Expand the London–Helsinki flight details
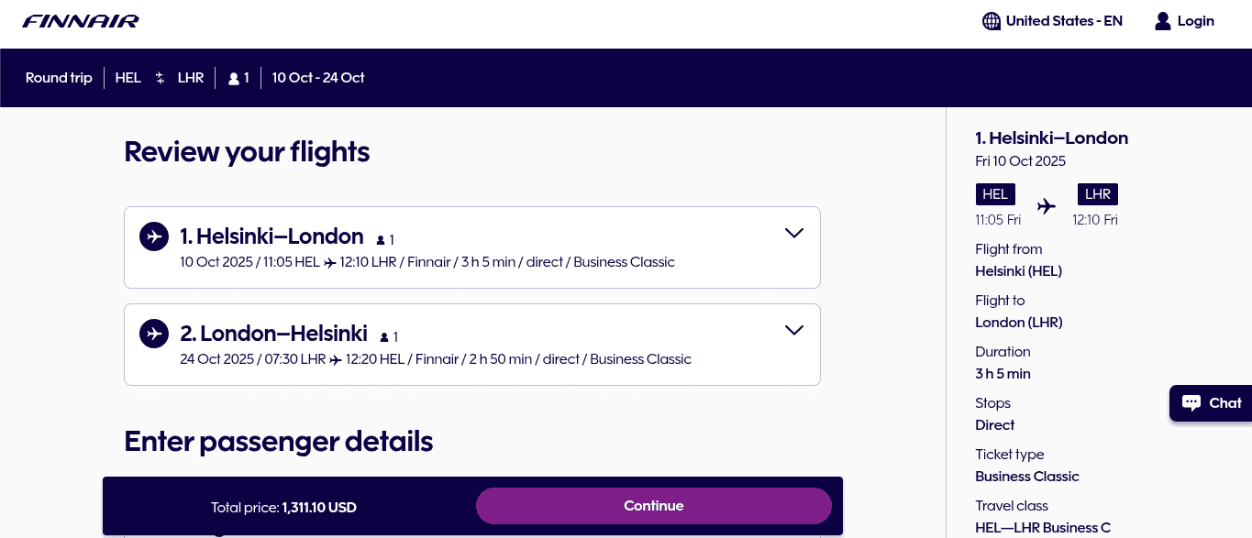The image size is (1252, 538). tap(793, 330)
